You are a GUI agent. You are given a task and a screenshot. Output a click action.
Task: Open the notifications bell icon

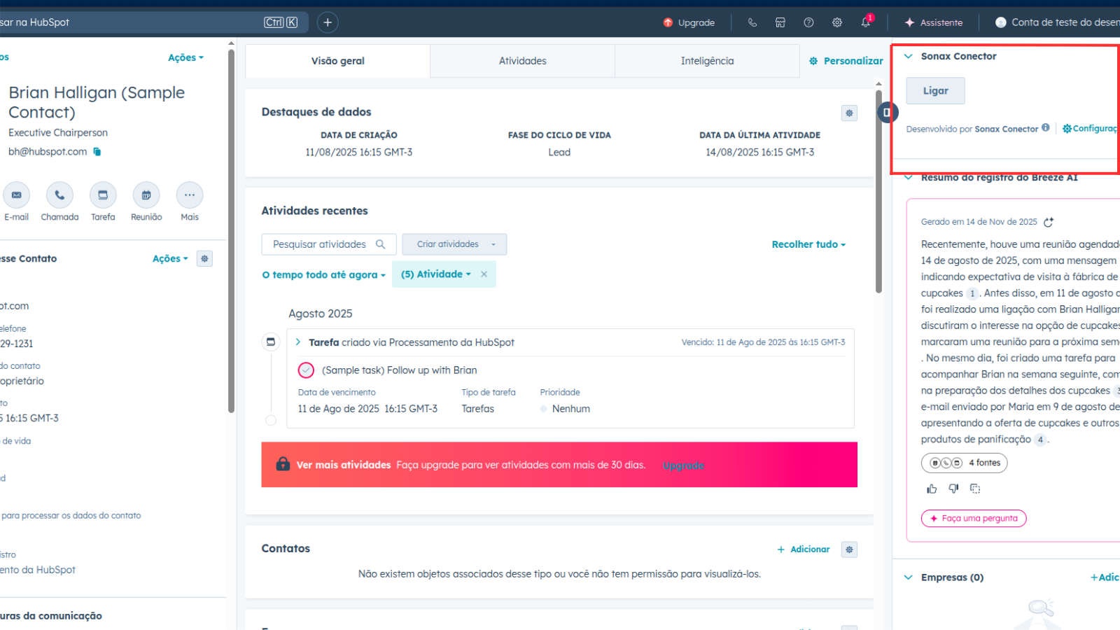pyautogui.click(x=866, y=22)
